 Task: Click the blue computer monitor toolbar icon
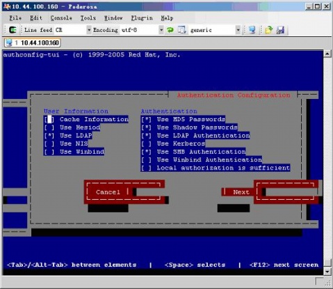pyautogui.click(x=252, y=30)
